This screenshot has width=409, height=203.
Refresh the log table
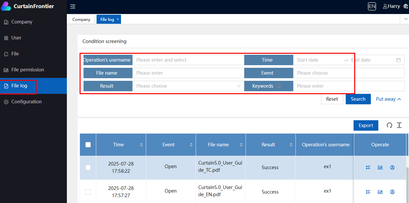(x=389, y=125)
